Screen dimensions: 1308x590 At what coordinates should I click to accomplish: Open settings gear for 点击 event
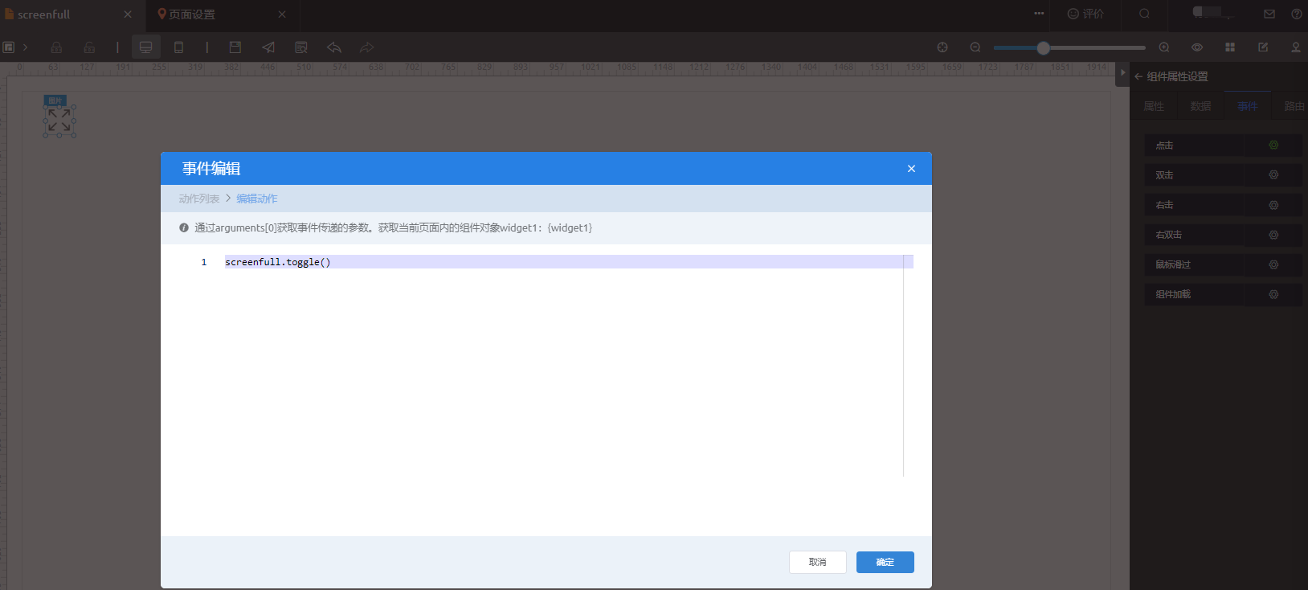tap(1273, 145)
